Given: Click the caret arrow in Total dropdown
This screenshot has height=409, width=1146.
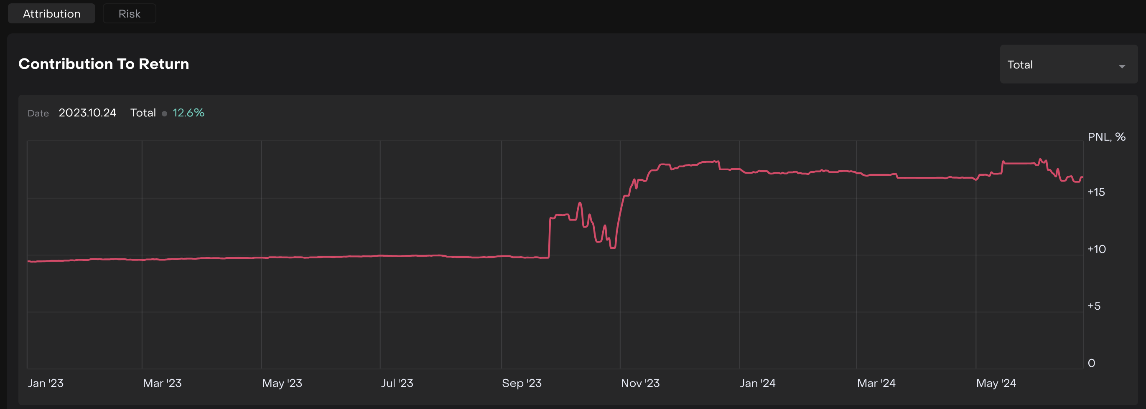Looking at the screenshot, I should tap(1121, 66).
